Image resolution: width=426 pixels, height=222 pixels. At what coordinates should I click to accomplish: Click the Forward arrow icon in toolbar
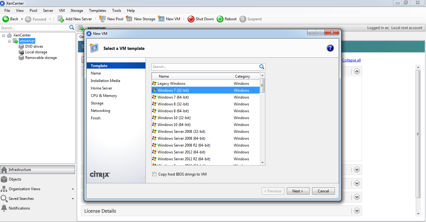pyautogui.click(x=28, y=19)
